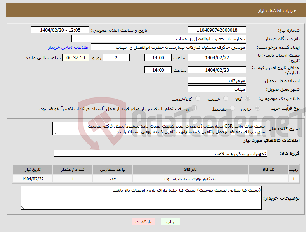
Task: Click the resize handle of description textarea
Action: 54,133
